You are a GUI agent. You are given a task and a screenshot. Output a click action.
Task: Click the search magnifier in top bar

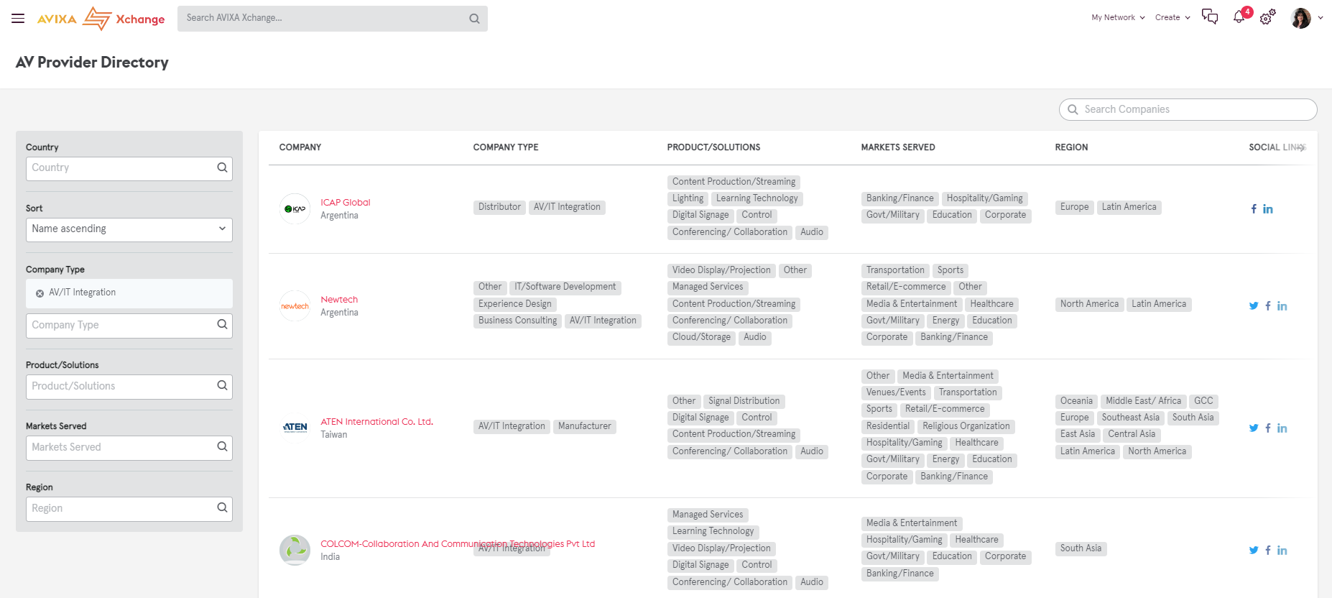(474, 19)
